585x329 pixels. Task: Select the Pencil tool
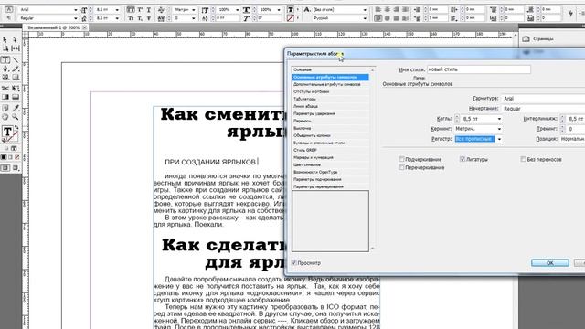pyautogui.click(x=16, y=69)
